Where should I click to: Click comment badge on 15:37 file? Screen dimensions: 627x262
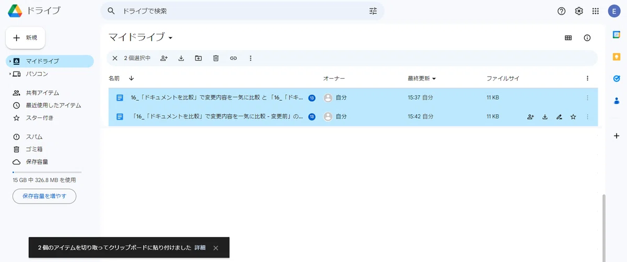(312, 98)
